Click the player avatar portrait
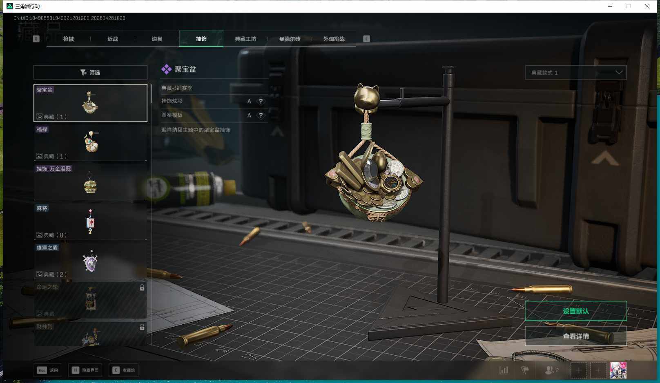This screenshot has width=660, height=383. tap(618, 370)
